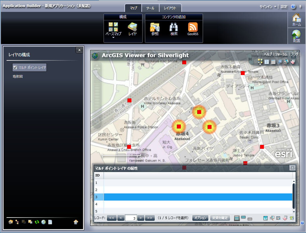Click the blue help icon at bottom right
306x233 pixels.
click(x=302, y=223)
